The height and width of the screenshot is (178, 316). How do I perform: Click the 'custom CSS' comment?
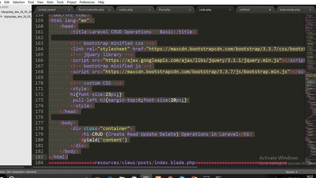coord(96,83)
